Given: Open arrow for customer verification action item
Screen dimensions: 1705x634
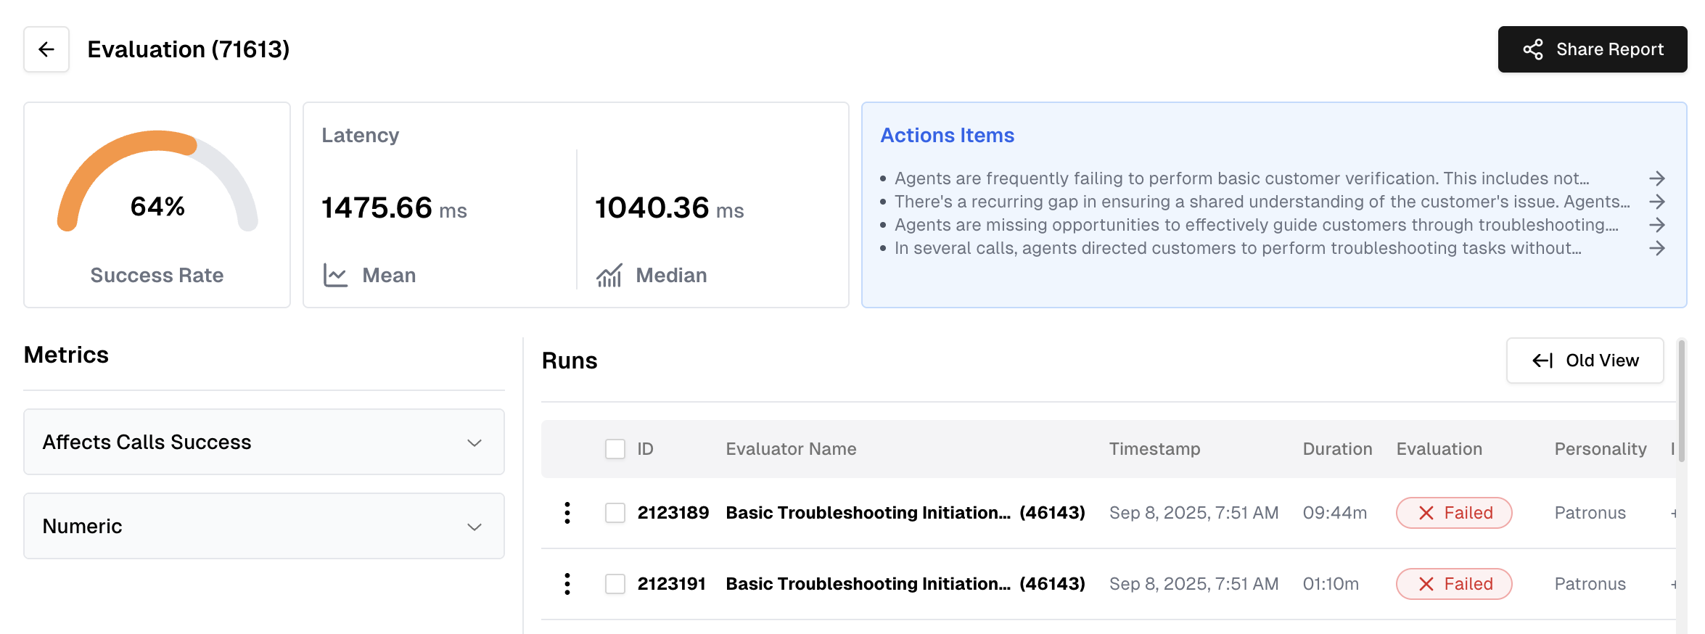Looking at the screenshot, I should tap(1656, 178).
